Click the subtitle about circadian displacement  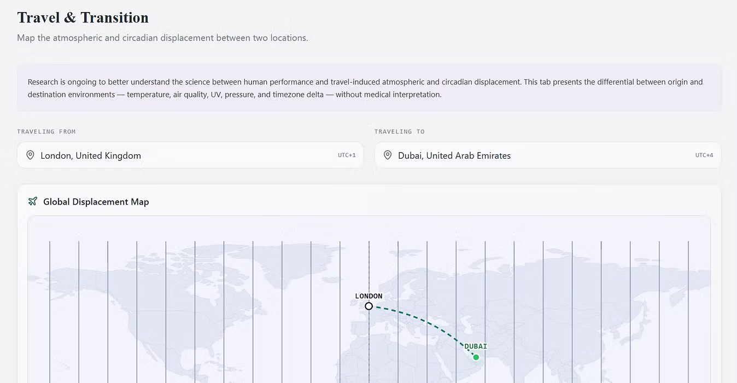(x=162, y=38)
